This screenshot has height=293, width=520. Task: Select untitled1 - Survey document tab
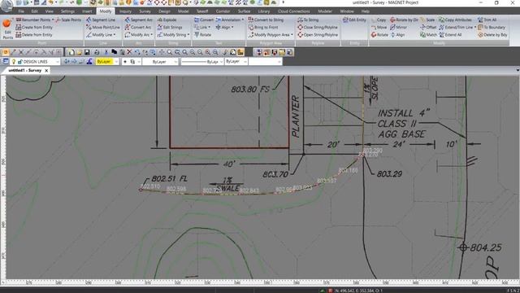pyautogui.click(x=25, y=71)
